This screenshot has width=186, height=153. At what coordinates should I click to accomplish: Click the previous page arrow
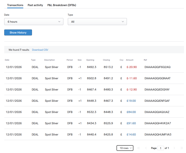coord(146,148)
